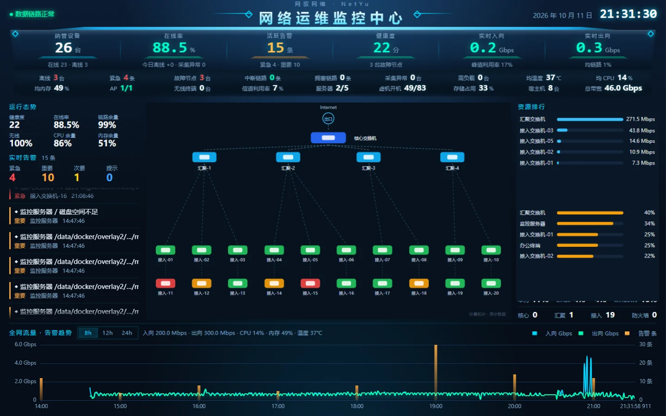Screen dimensions: 666x416
Task: Click the 实时入向 0.2 Gbps card
Action: point(492,50)
